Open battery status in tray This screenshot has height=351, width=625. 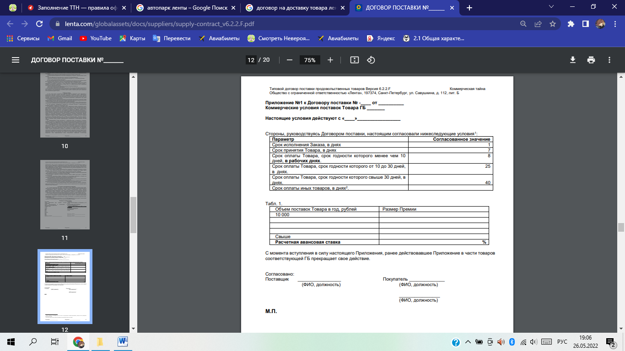point(479,342)
